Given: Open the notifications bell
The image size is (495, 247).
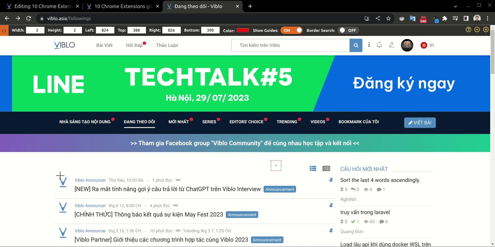Looking at the screenshot, I should [379, 45].
